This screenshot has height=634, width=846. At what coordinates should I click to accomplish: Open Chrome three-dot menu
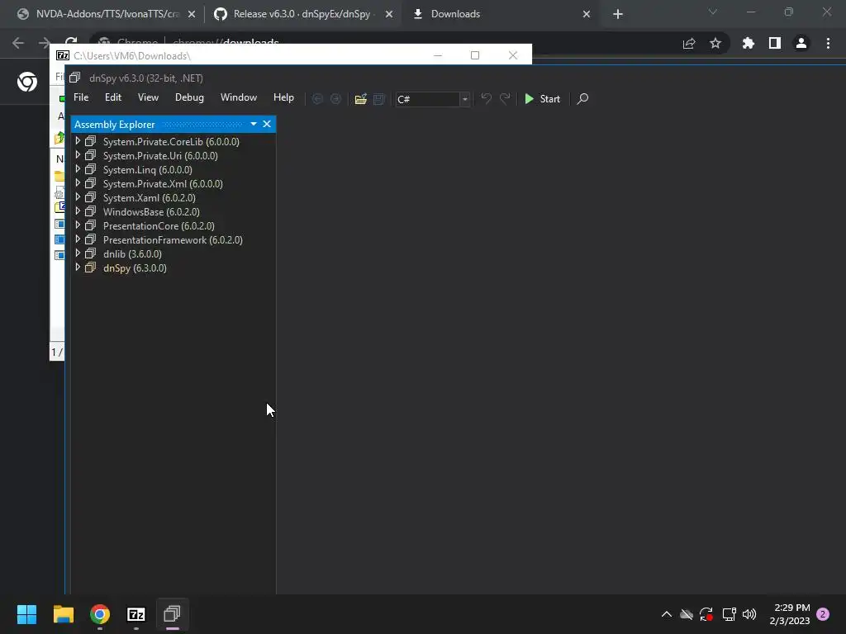click(828, 43)
